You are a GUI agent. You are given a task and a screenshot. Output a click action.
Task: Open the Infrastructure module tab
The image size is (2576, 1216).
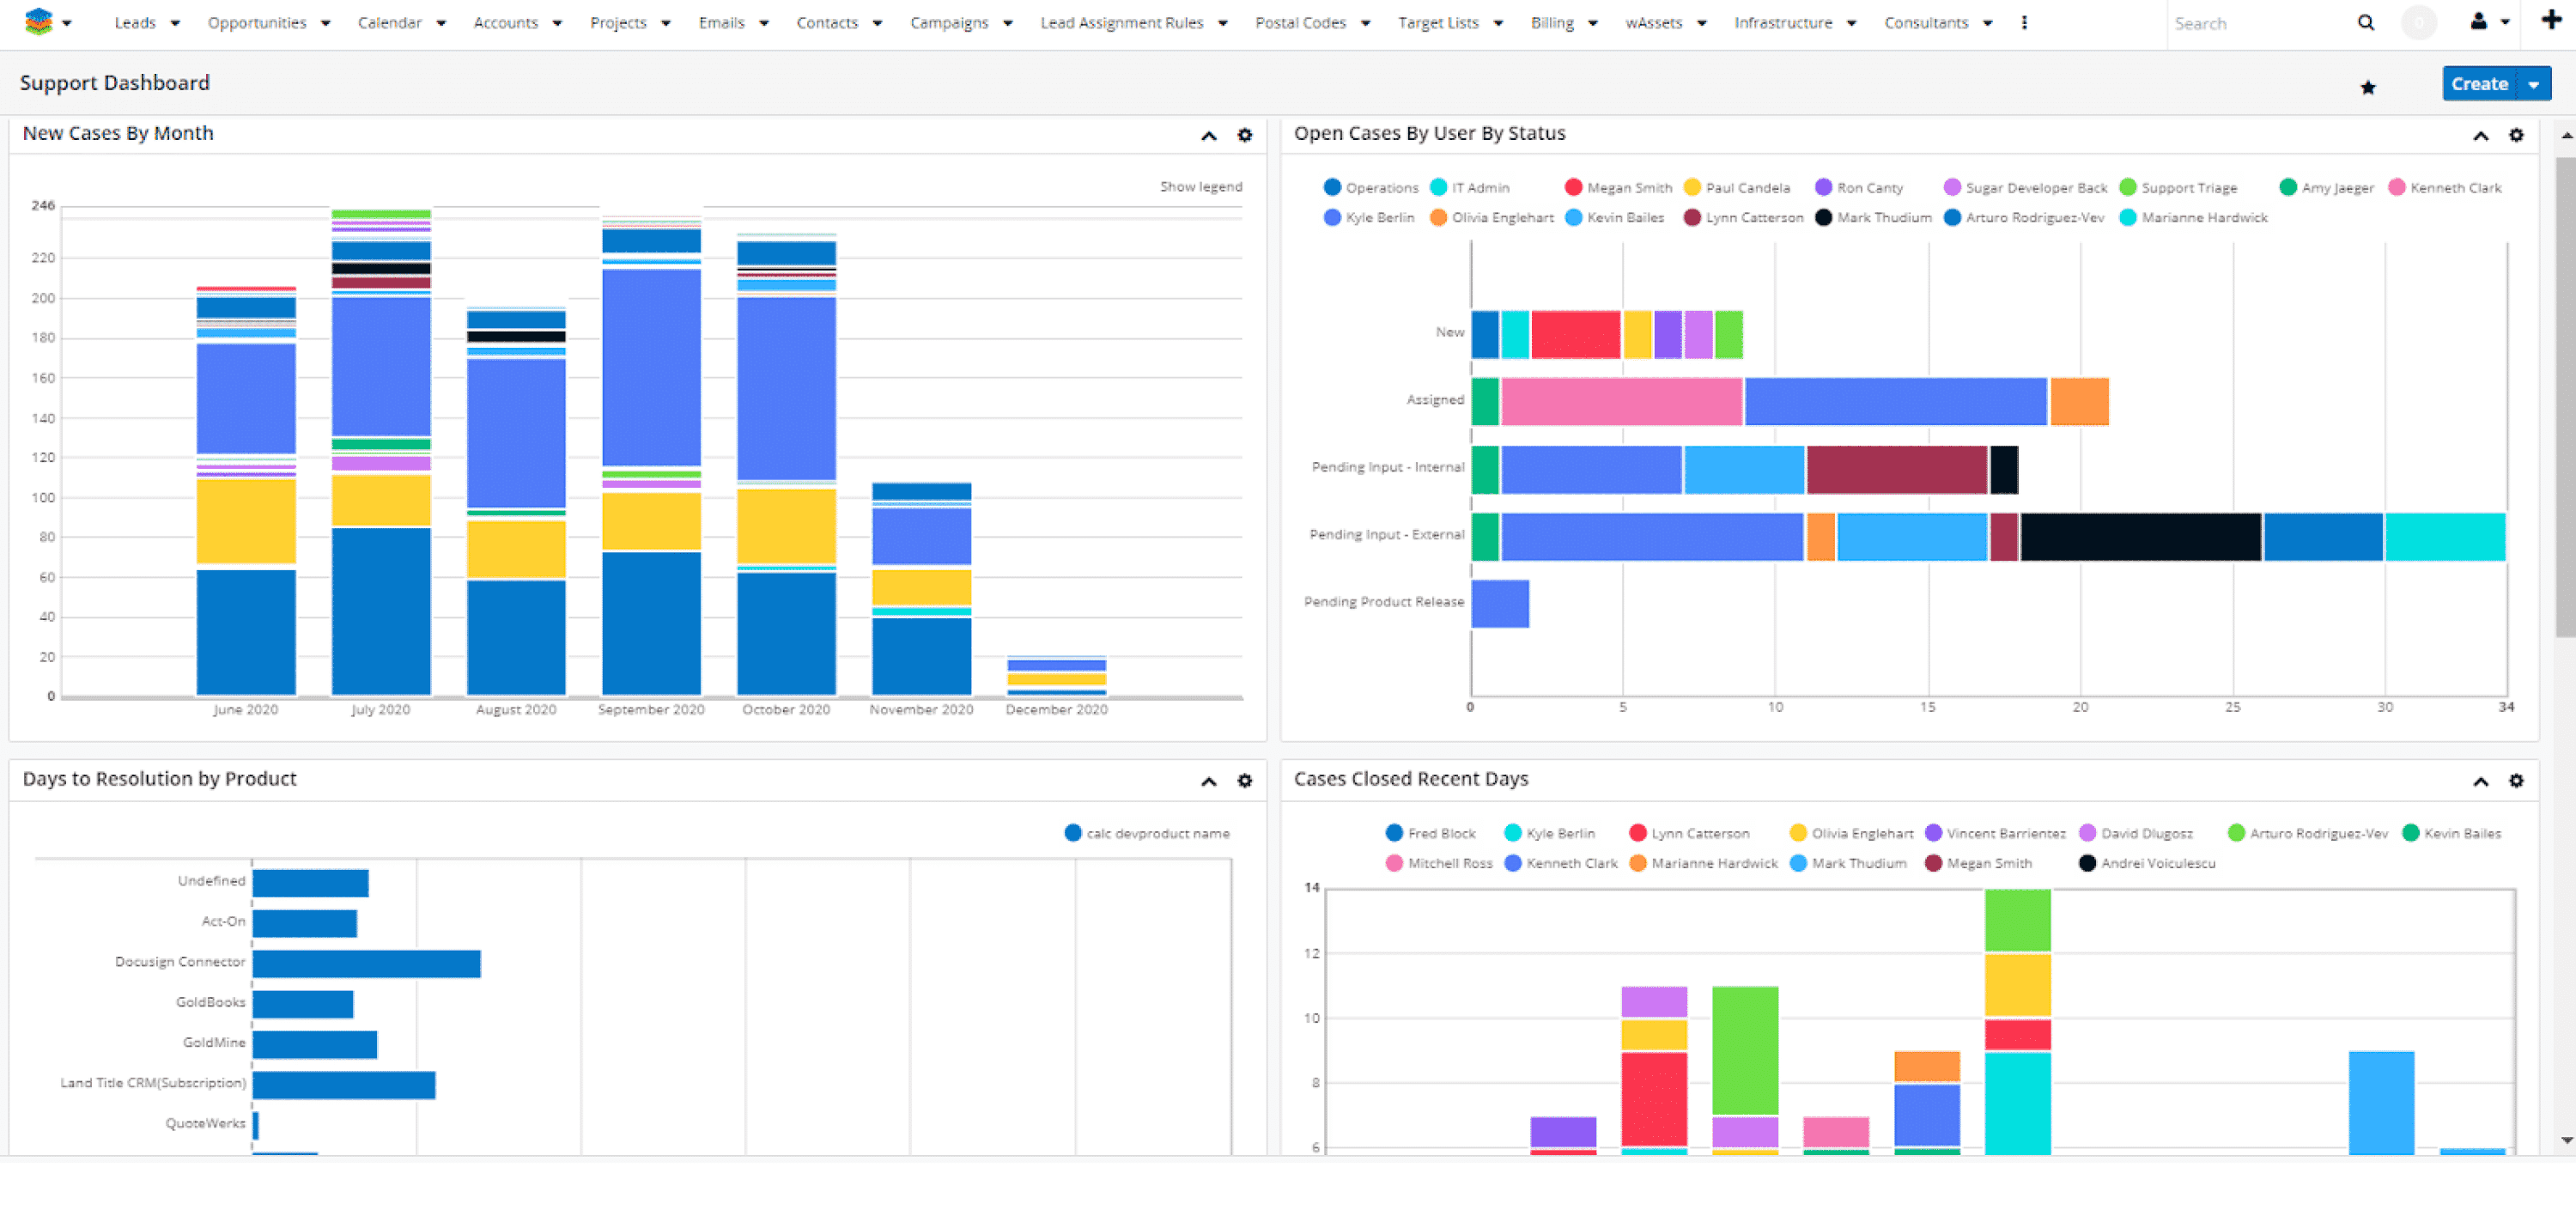pos(1783,23)
